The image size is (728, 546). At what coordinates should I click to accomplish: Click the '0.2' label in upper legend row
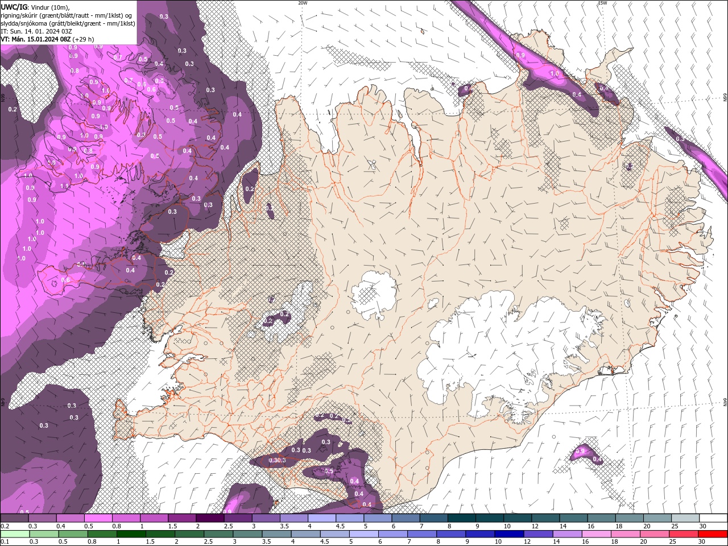pos(5,526)
